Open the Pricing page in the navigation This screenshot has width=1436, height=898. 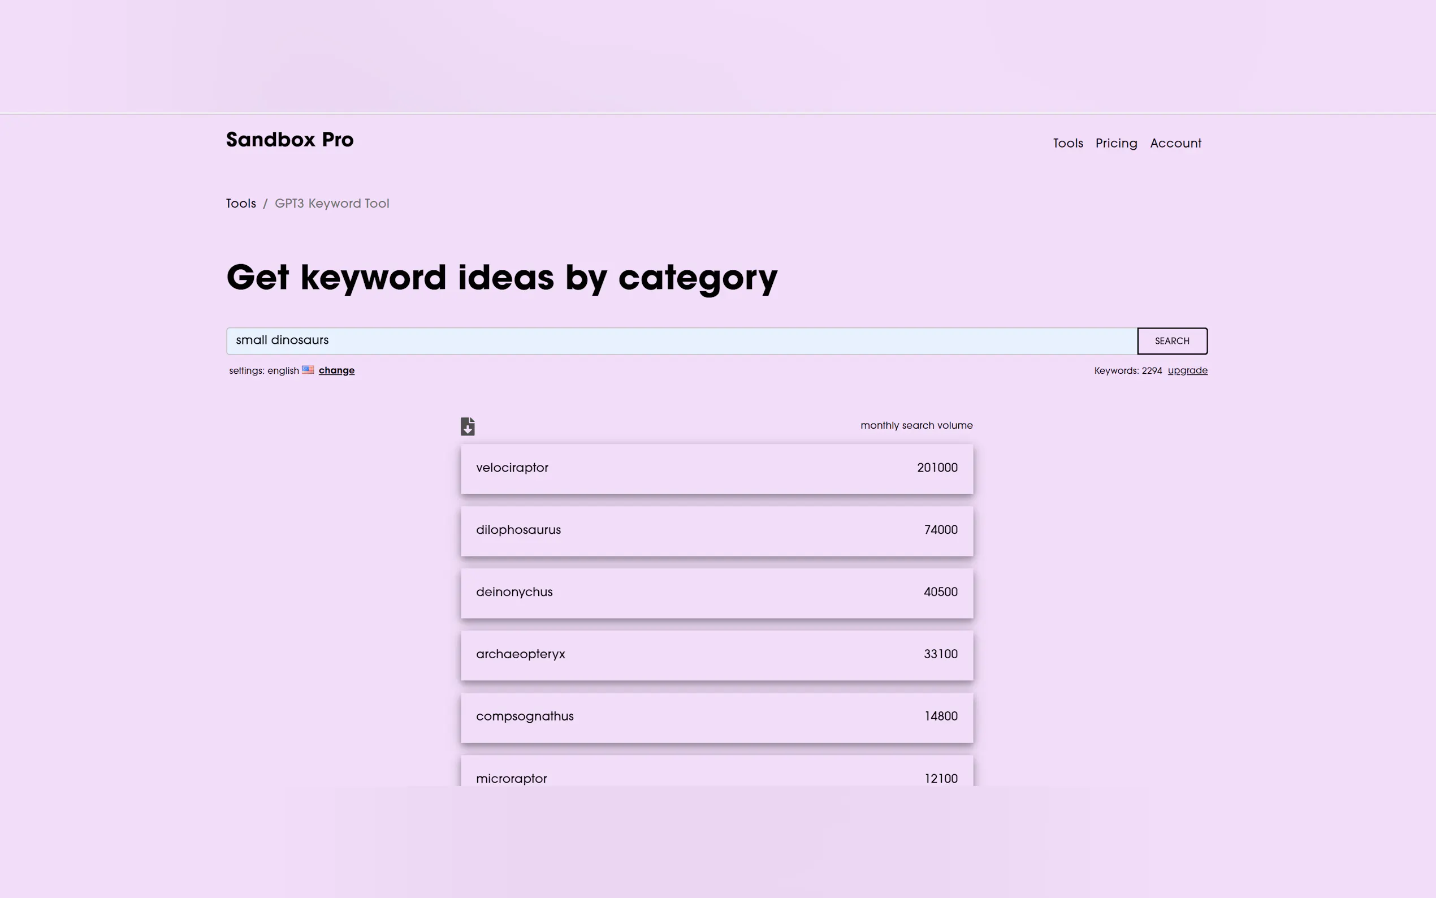coord(1115,143)
